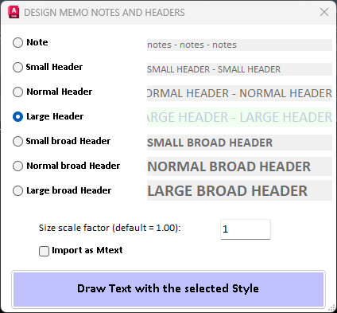Select the Normal Header radio button
Screen dimensions: 337x313
point(17,92)
